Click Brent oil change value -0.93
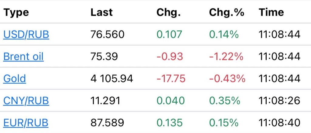The image size is (311, 133). click(170, 57)
